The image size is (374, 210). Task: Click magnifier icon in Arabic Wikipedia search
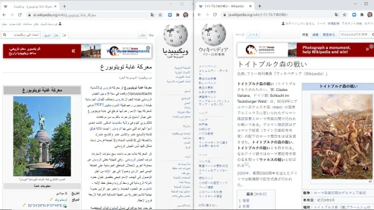tap(5, 35)
